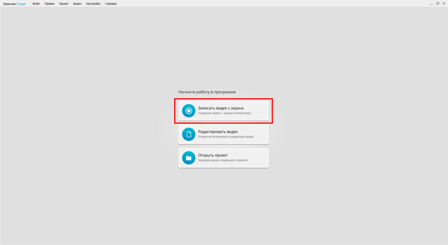Click the edit video document icon

pyautogui.click(x=189, y=134)
